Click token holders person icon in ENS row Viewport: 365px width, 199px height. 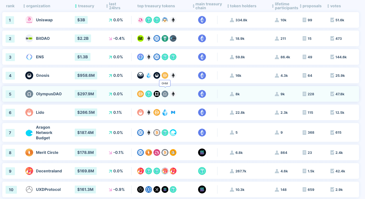coord(232,57)
